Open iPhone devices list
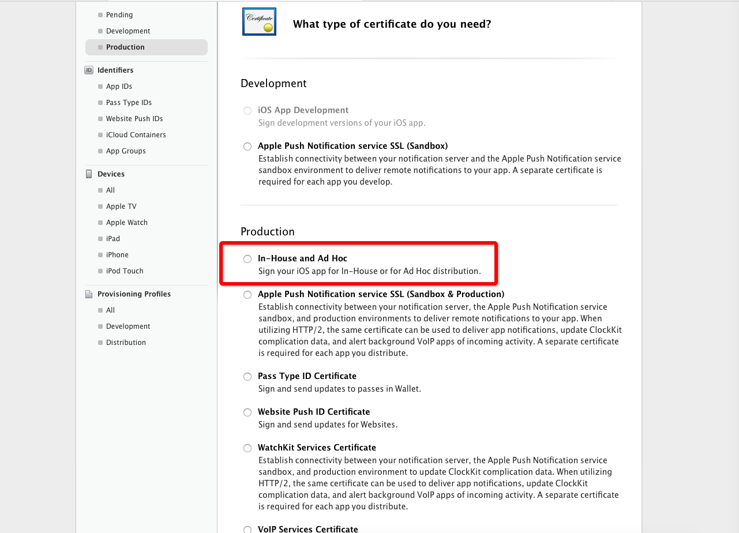Viewport: 739px width, 533px height. point(117,255)
